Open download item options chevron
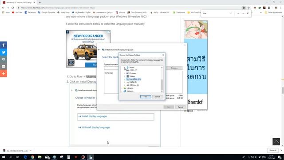This screenshot has height=160, width=284. 31,151
